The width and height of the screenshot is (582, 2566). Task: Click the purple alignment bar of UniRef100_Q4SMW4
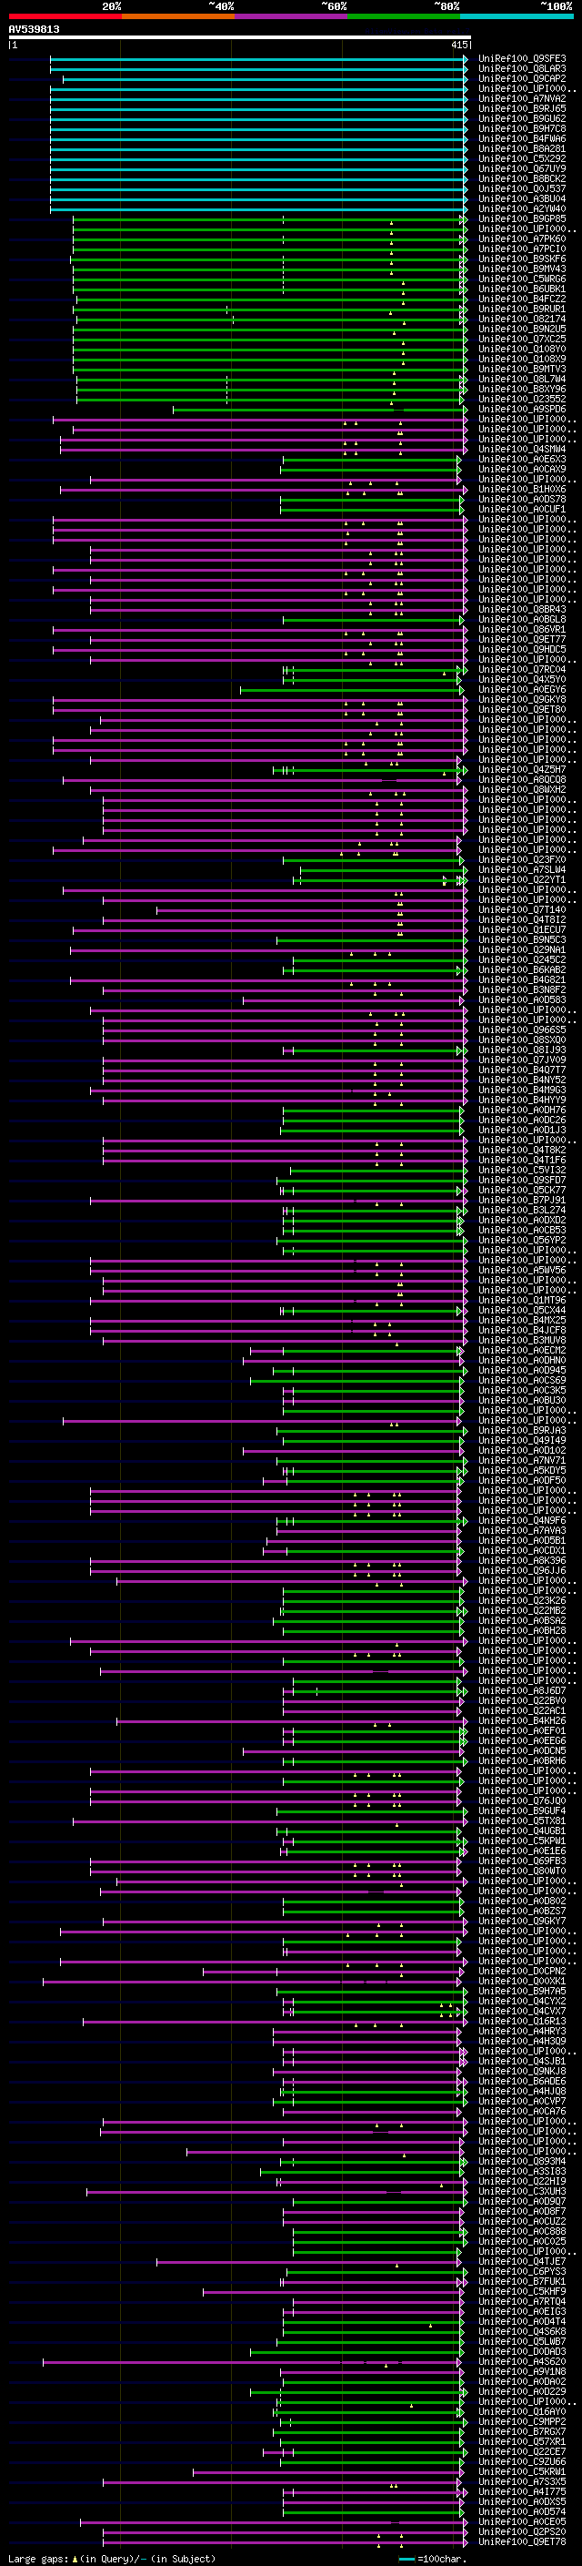point(264,450)
